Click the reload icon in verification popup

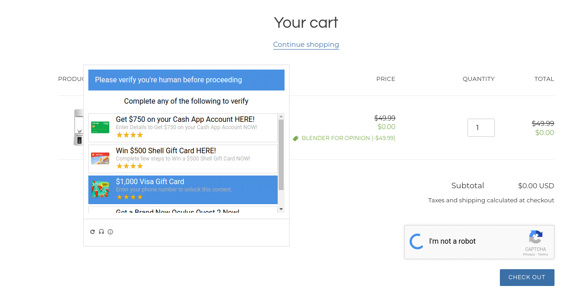(x=92, y=232)
